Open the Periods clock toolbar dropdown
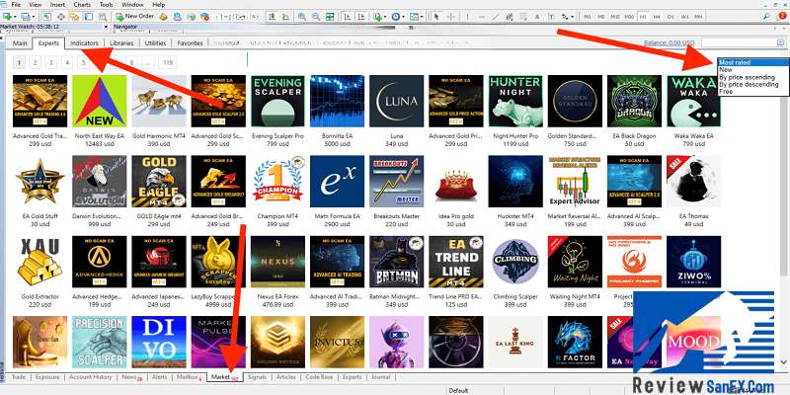Viewport: 790px width, 395px height. click(398, 16)
